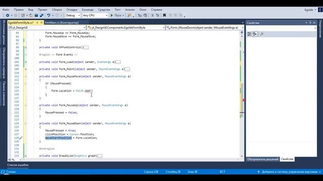Click the highlighted moveStartPosition text
Viewport: 323px width, 181px height.
(x=59, y=138)
